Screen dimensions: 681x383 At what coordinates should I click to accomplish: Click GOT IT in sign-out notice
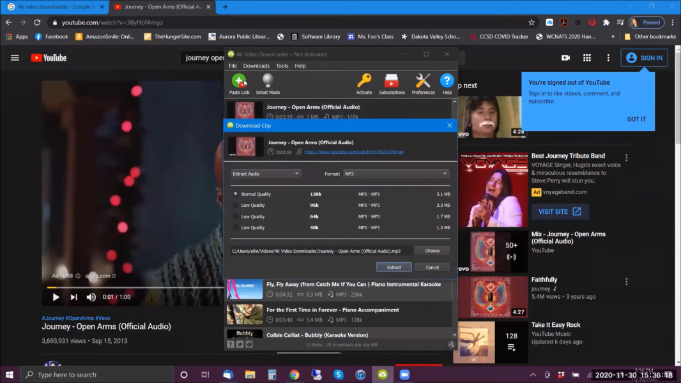click(636, 119)
